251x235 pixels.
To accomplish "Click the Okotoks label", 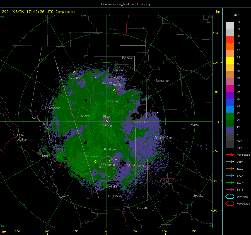I will tap(112, 186).
